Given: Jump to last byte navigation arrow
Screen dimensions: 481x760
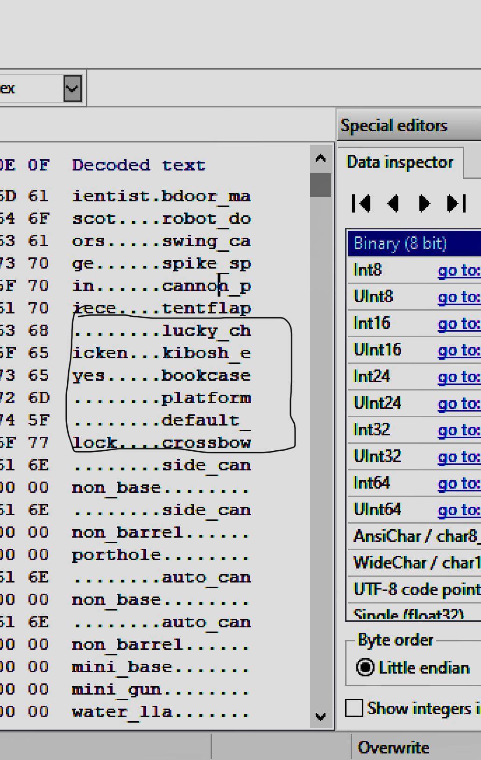Looking at the screenshot, I should pyautogui.click(x=456, y=204).
